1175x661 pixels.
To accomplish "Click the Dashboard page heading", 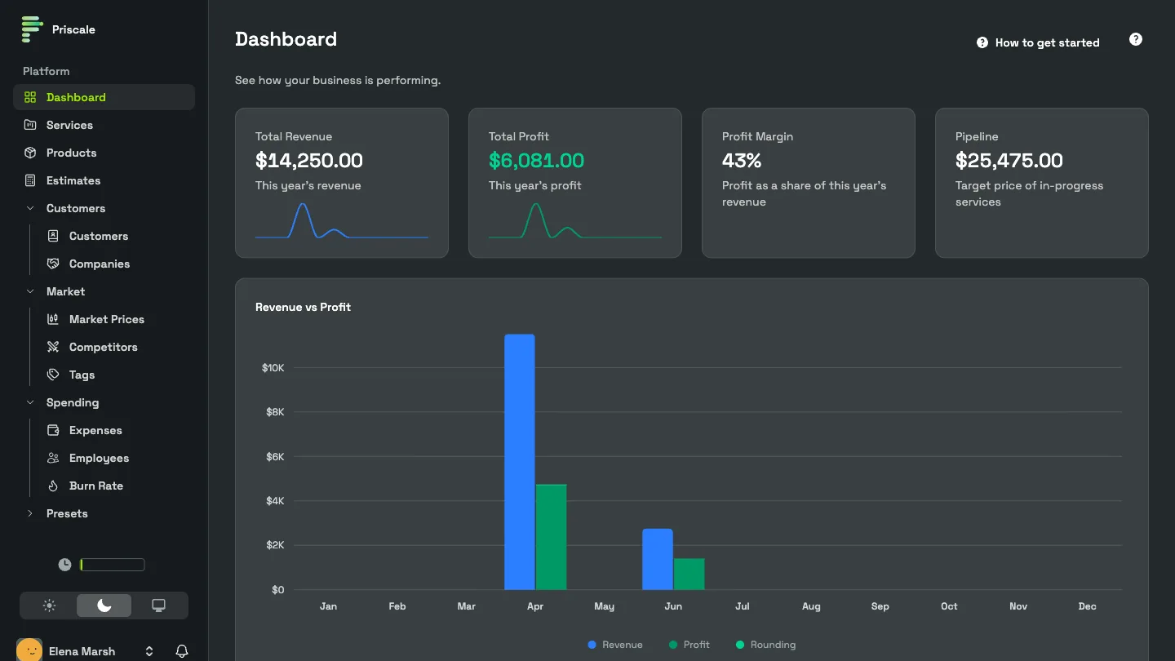I will click(286, 39).
